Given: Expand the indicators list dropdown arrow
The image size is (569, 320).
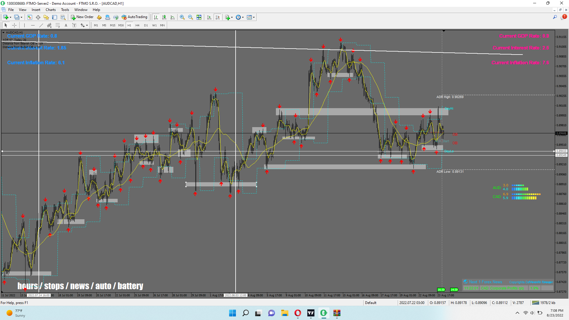Looking at the screenshot, I should click(232, 17).
